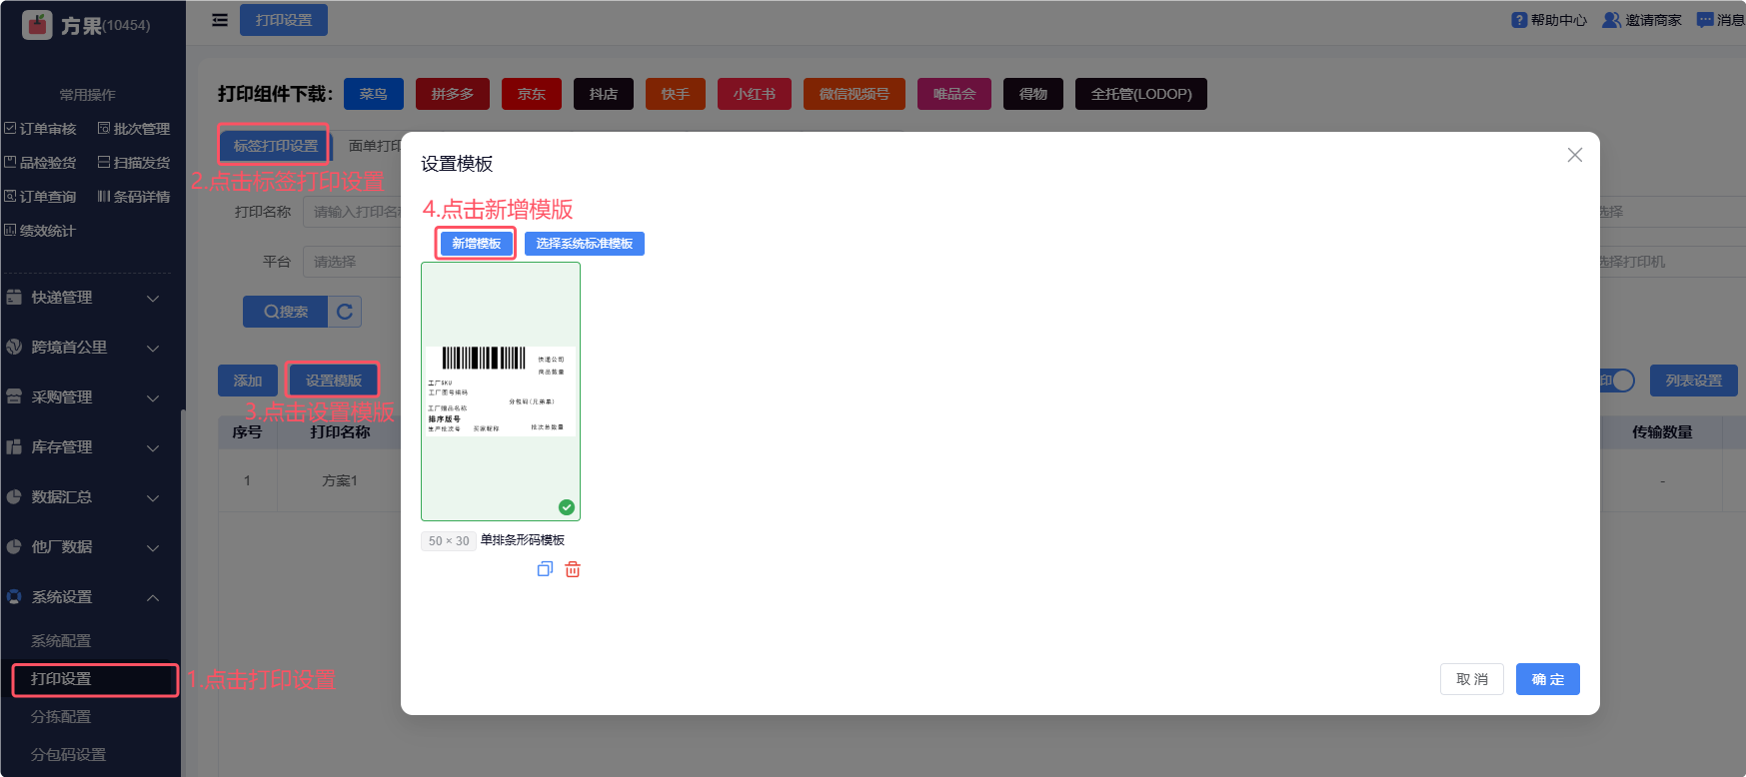Viewport: 1746px width, 777px height.
Task: Click the 设置模版 button
Action: click(334, 381)
